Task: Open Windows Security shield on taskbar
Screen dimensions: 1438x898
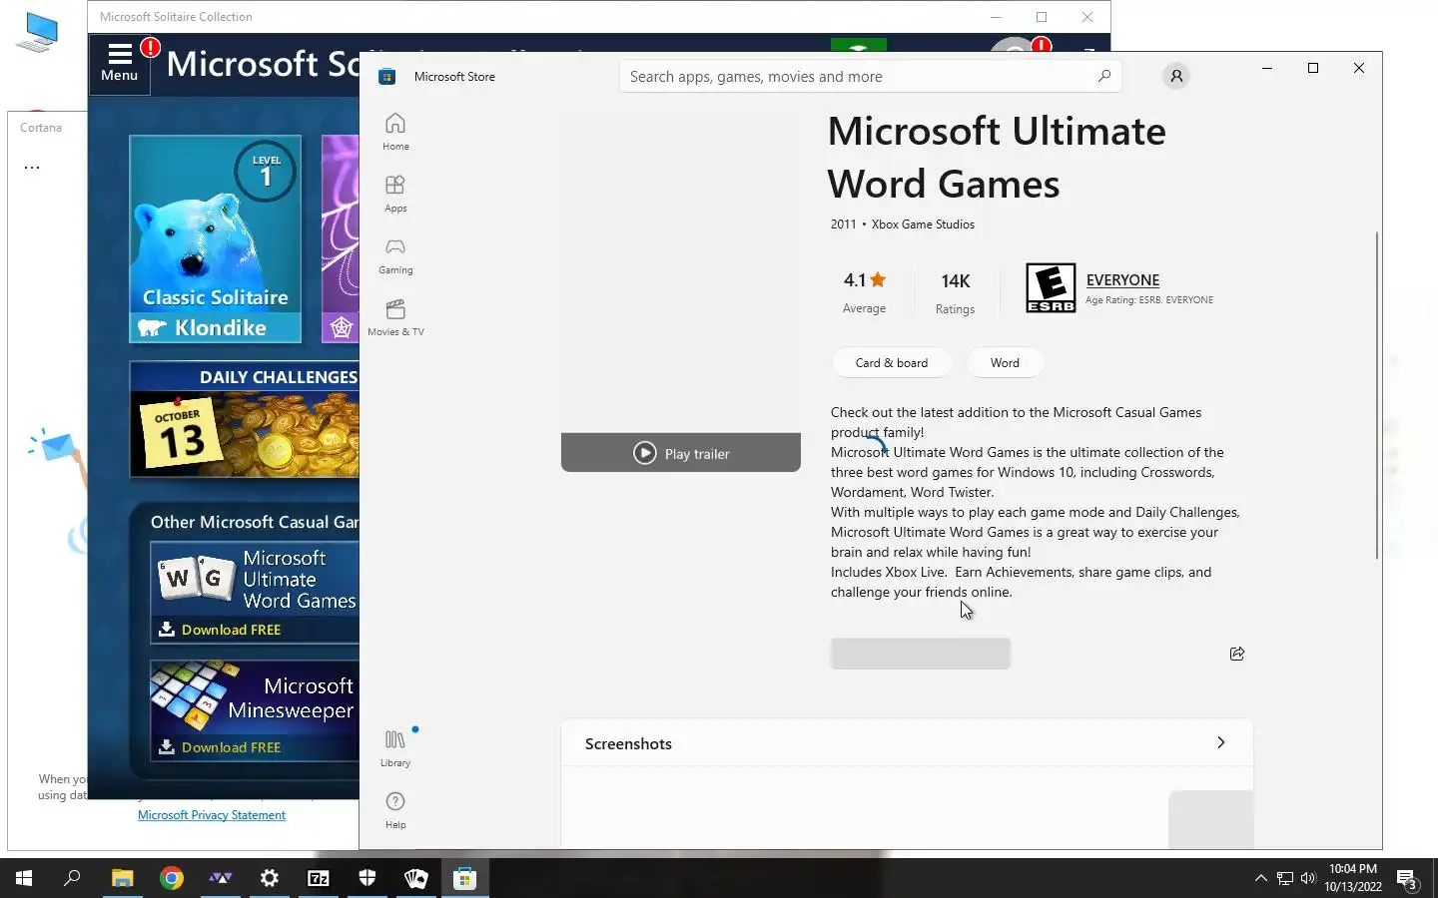Action: point(367,878)
